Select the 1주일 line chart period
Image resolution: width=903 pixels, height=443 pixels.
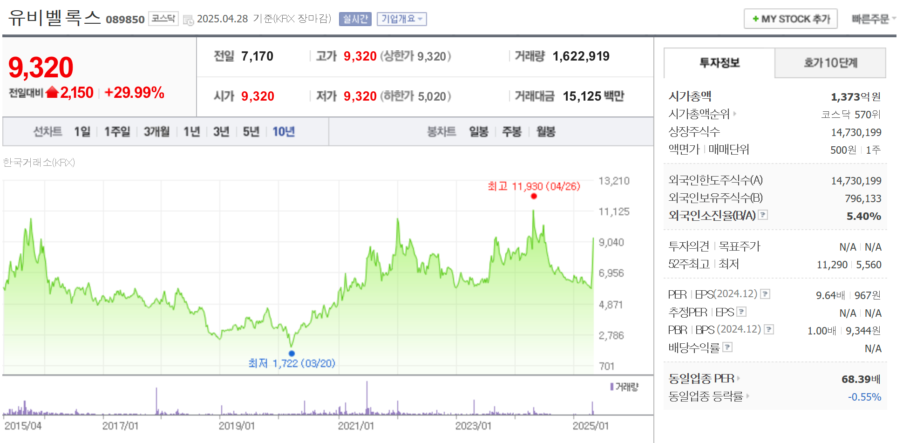coord(117,131)
